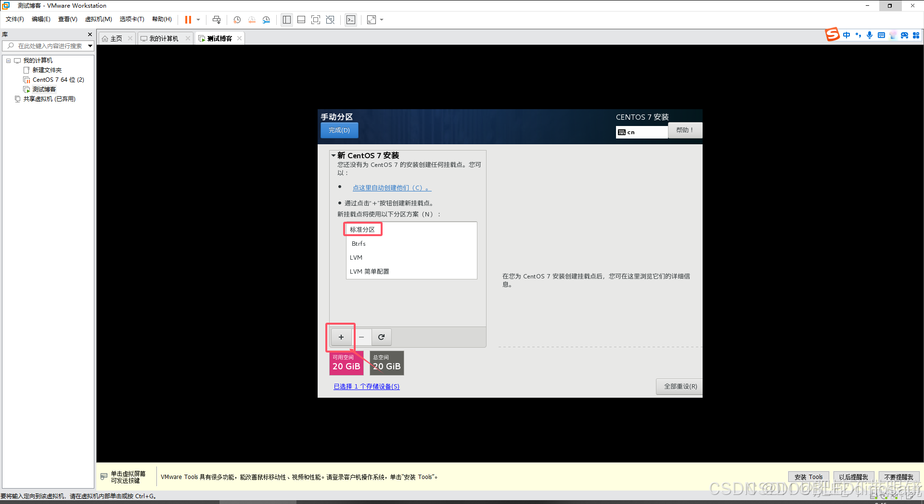The height and width of the screenshot is (504, 924).
Task: Click the keyboard icon in the bottom notice bar
Action: (x=104, y=477)
